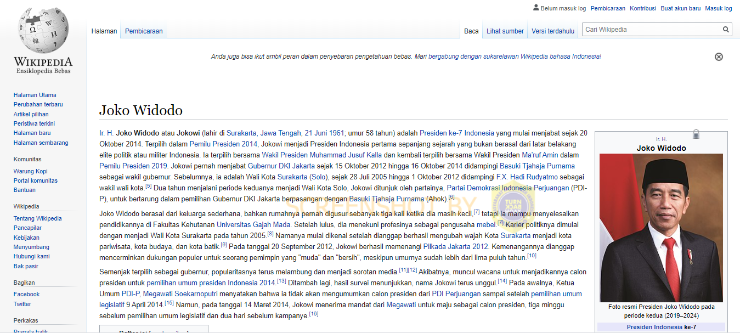The width and height of the screenshot is (740, 333).
Task: Click the user icon beside Belum masuk log
Action: [x=536, y=8]
